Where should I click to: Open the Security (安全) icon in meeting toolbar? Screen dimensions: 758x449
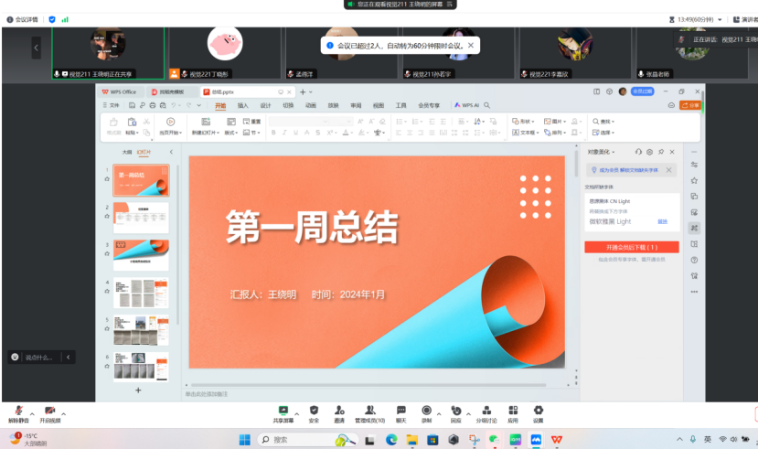(x=314, y=412)
